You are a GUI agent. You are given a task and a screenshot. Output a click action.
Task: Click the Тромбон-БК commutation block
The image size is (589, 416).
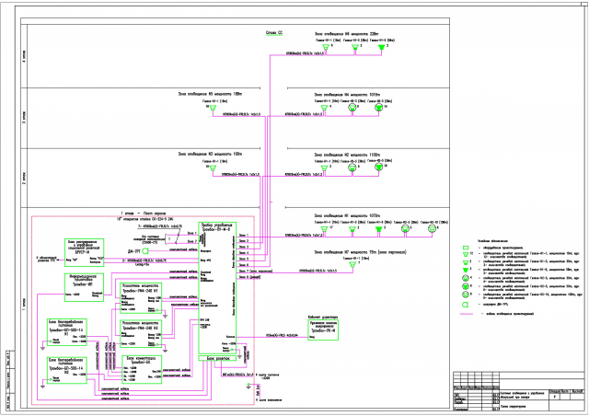142,369
